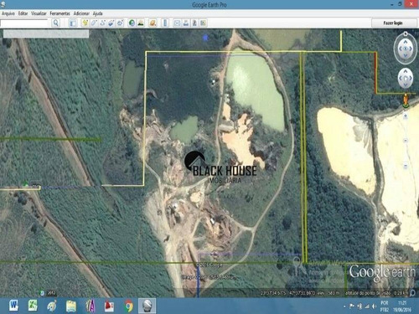Open the File Explorer taskbar icon
The image size is (419, 314).
pyautogui.click(x=71, y=306)
